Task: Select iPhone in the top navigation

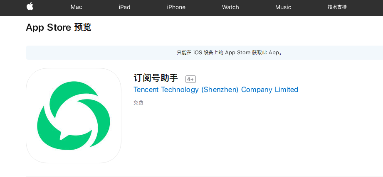Action: pos(176,7)
